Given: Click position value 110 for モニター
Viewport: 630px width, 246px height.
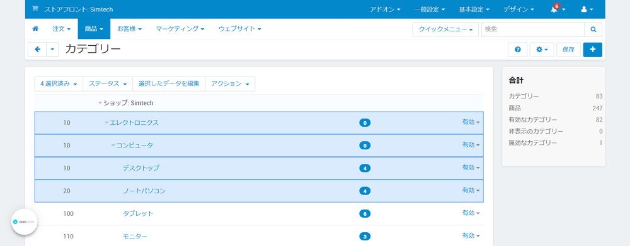Looking at the screenshot, I should coord(68,237).
